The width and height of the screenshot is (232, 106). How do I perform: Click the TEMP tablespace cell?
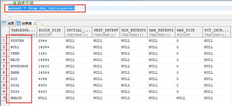click(23, 53)
